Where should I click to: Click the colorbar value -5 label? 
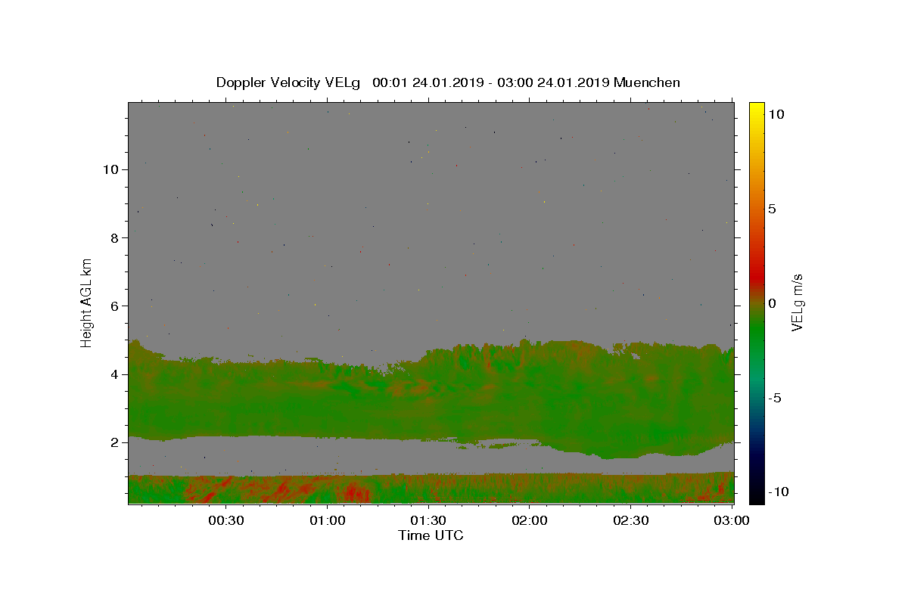(774, 398)
